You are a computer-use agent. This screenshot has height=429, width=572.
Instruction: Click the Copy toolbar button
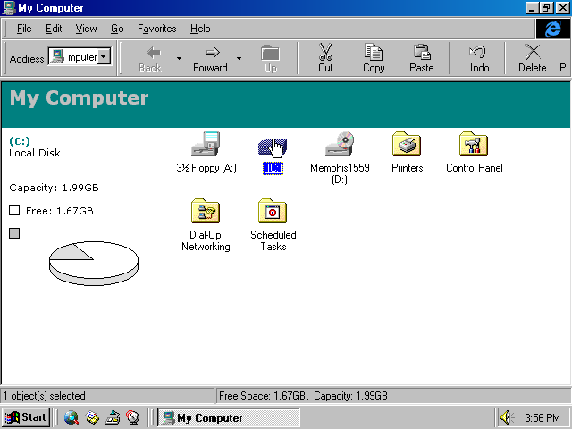click(x=374, y=58)
